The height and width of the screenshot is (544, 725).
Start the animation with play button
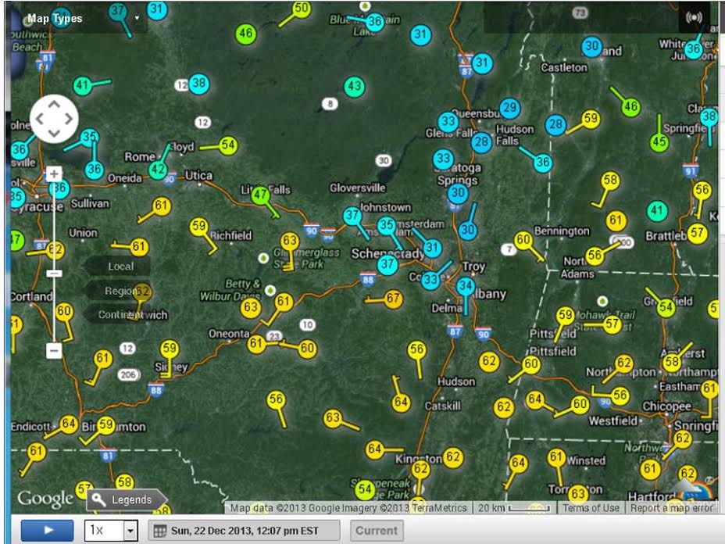(x=47, y=530)
